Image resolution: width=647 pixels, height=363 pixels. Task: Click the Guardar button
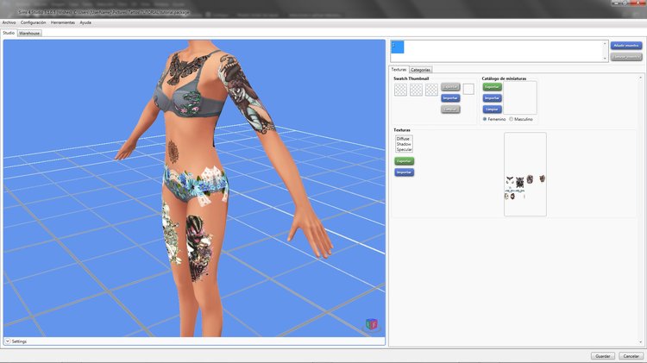tap(603, 355)
